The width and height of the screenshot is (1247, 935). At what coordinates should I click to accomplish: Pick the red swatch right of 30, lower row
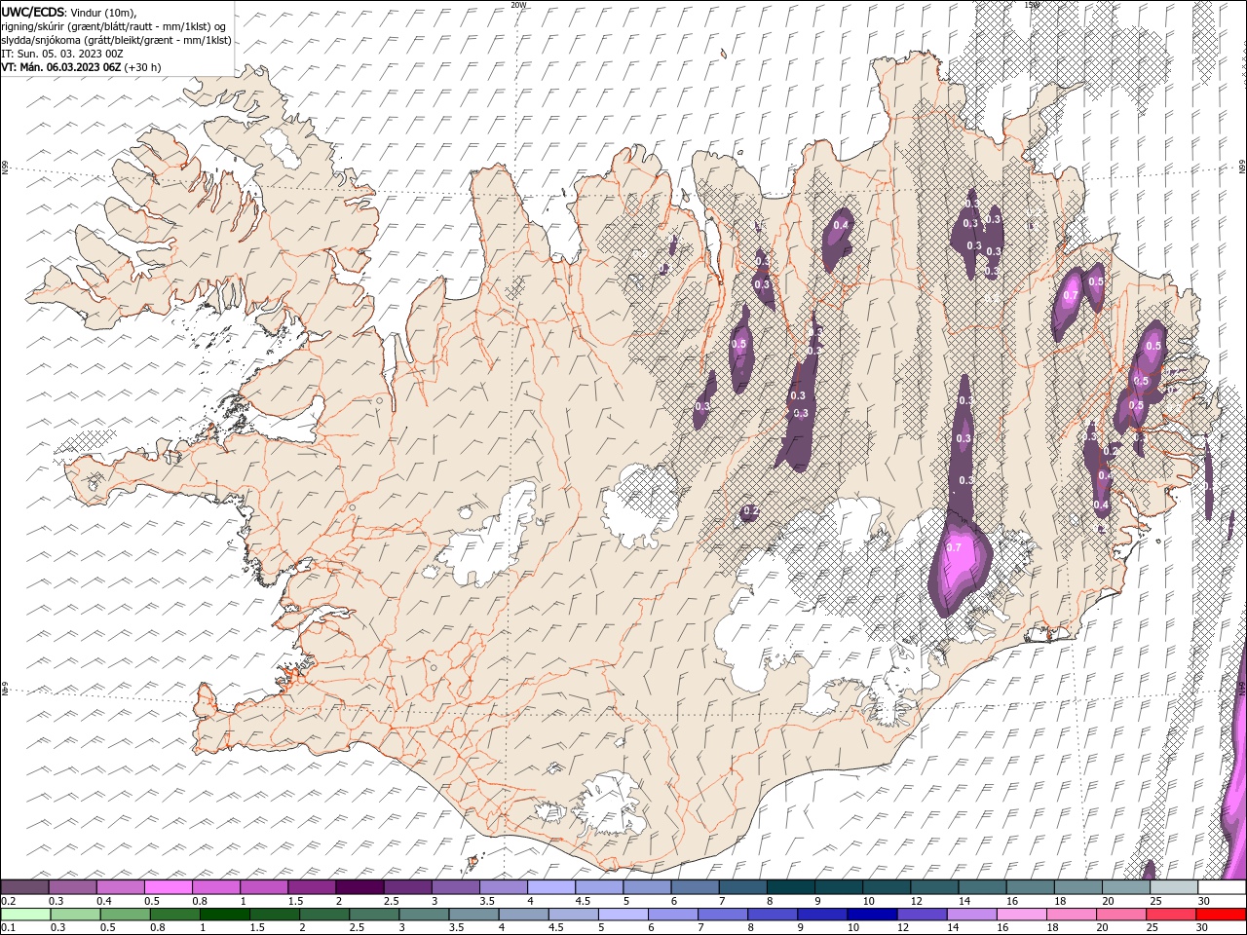[x=1222, y=914]
